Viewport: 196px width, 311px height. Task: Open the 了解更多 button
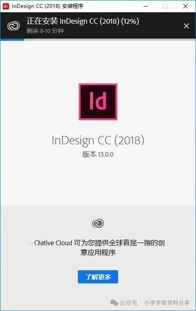[x=98, y=277]
